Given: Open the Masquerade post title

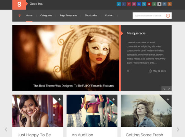Looking at the screenshot, I should (x=136, y=33).
